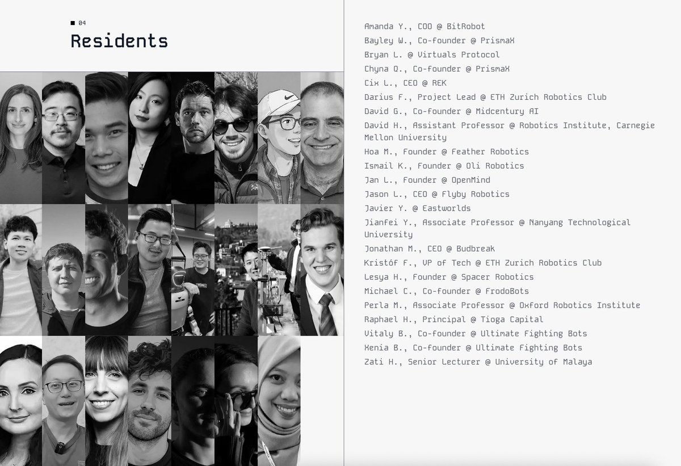This screenshot has width=681, height=466.
Task: Click the David H., Assistant Professor entry
Action: pos(509,131)
